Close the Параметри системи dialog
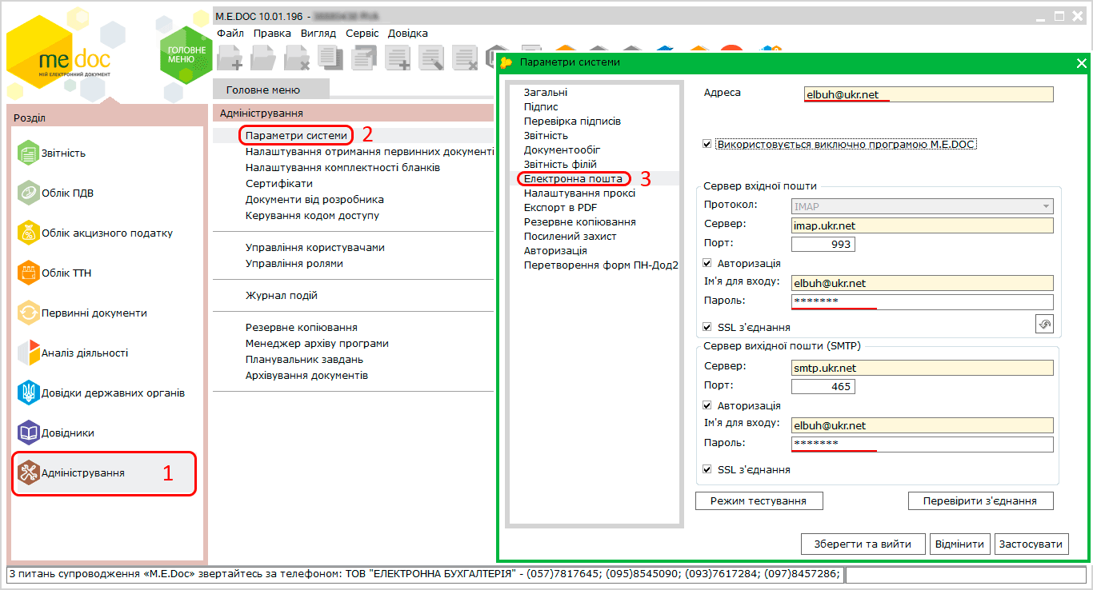The image size is (1093, 590). click(1081, 63)
